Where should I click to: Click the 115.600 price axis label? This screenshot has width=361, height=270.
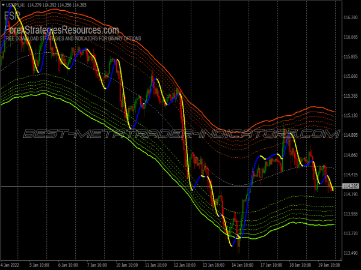click(350, 76)
